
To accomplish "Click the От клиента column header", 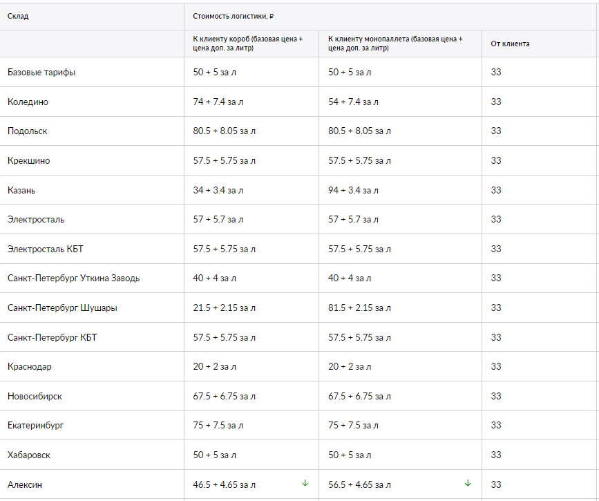I will click(x=510, y=44).
